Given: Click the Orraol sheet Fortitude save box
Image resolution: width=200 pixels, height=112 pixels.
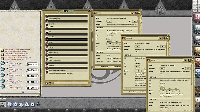Looking at the screenshot, I should point(163,91).
